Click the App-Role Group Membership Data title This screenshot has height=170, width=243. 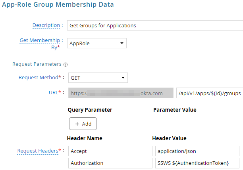58,4
